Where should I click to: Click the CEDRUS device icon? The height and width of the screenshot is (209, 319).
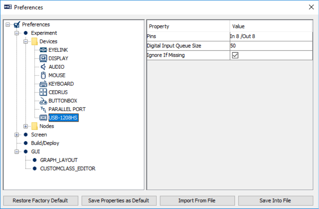(x=43, y=92)
